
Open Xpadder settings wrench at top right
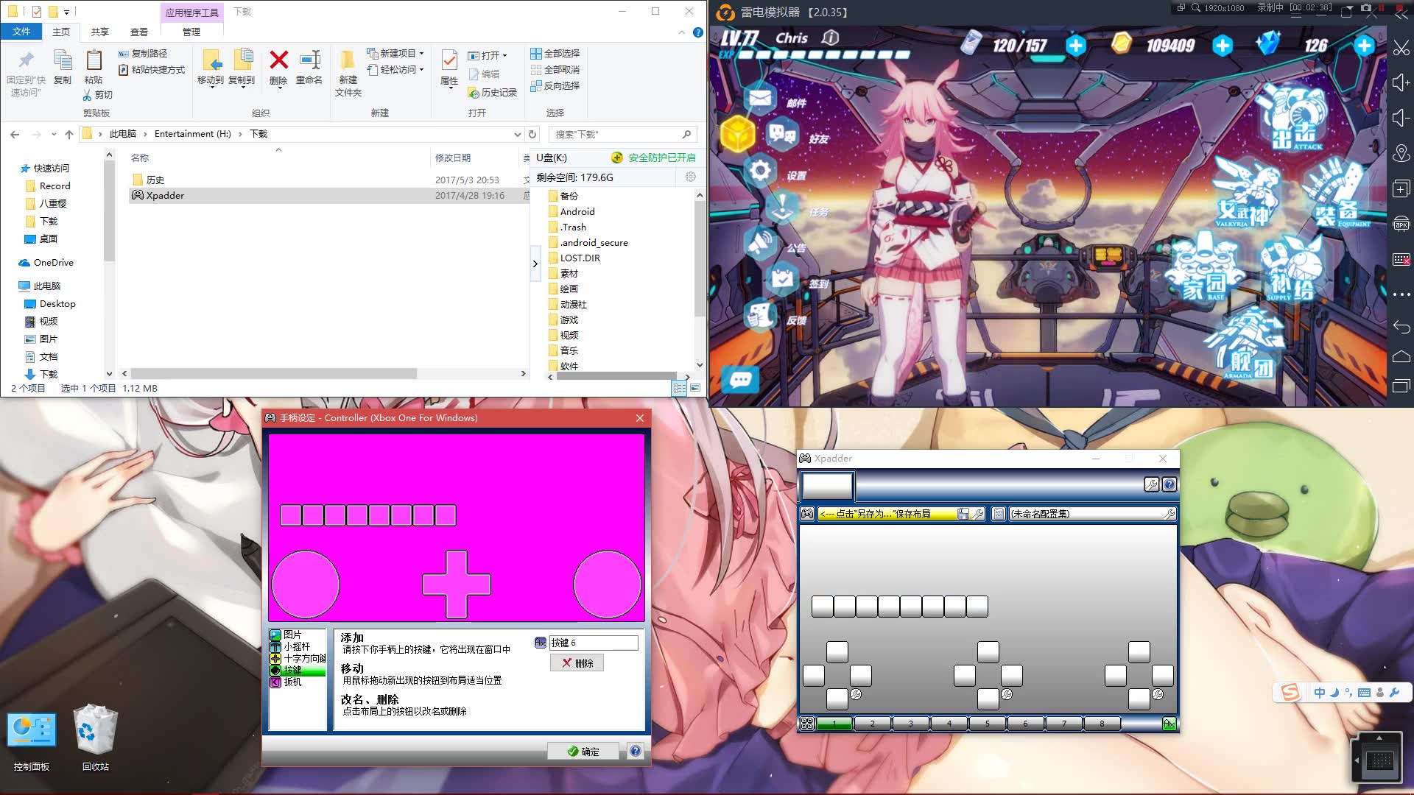(x=1151, y=484)
